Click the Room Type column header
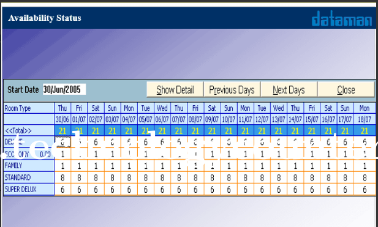This screenshot has width=378, height=227. (29, 108)
